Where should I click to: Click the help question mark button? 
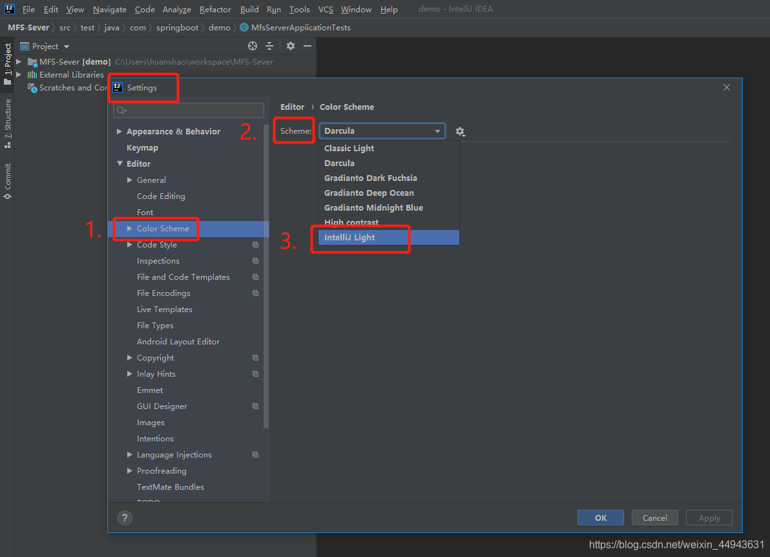point(125,518)
